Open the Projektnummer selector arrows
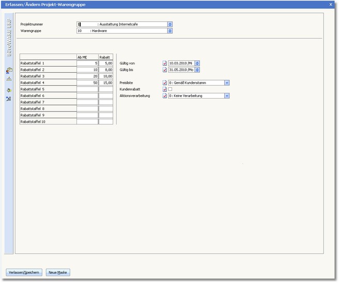Screen dimensions: 339x283 tap(170, 24)
